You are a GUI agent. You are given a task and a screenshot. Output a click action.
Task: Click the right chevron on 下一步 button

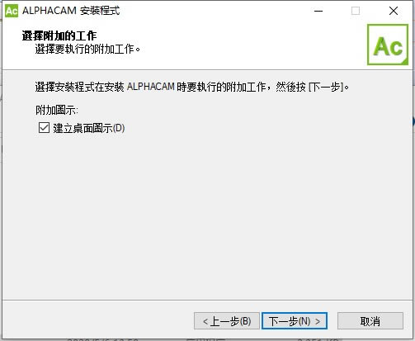coord(318,321)
